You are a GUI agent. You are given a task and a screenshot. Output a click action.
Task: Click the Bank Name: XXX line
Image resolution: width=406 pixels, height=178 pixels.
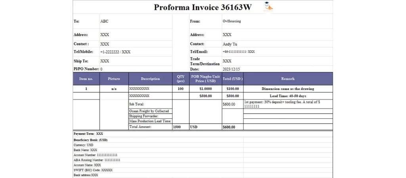point(85,150)
